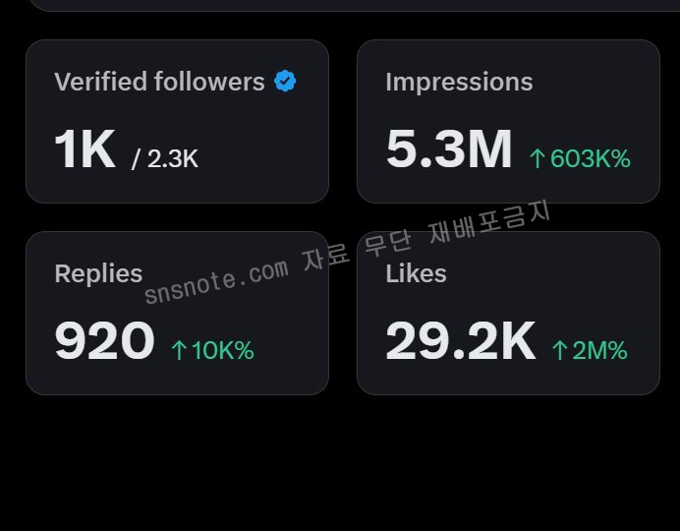Open the Replies stats card
This screenshot has width=680, height=531.
tap(178, 314)
